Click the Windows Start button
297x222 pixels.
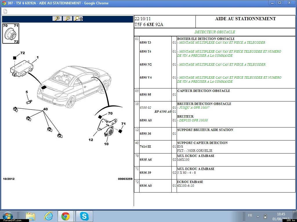8,216
